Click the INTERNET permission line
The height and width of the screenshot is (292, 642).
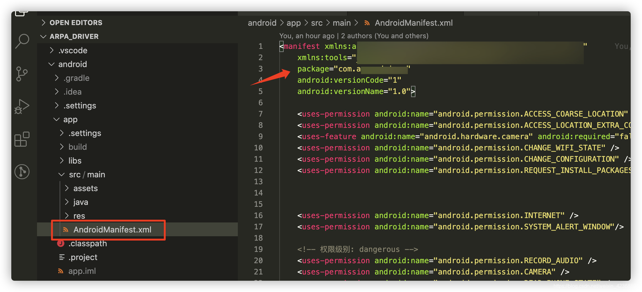click(x=438, y=216)
